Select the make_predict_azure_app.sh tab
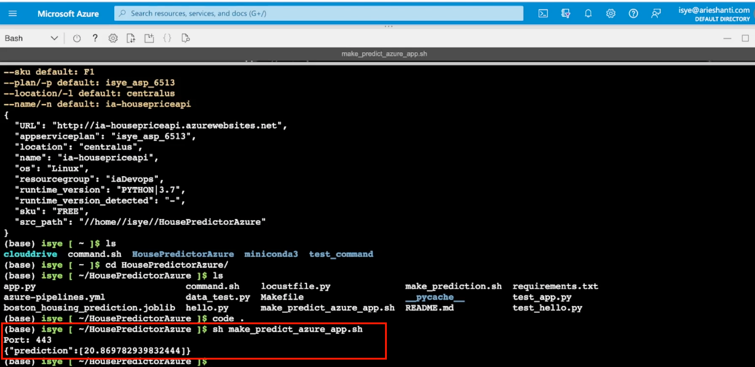The height and width of the screenshot is (367, 755). point(384,54)
